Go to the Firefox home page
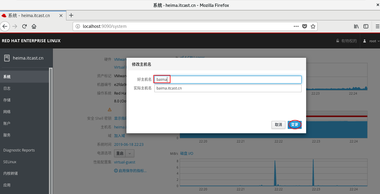Screen dimensions: 380x194 [34, 26]
